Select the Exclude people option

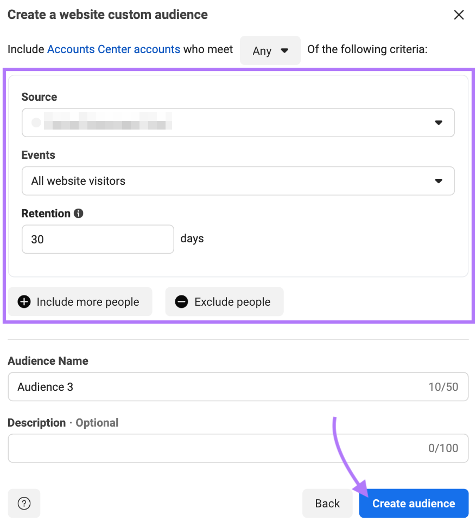(x=224, y=302)
